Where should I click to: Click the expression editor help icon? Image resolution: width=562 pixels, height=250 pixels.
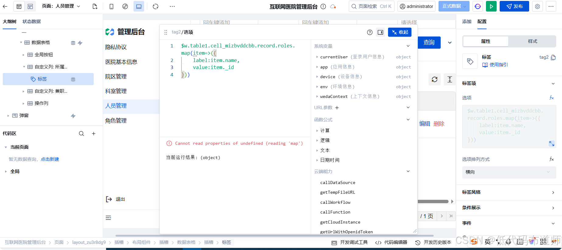point(370,32)
